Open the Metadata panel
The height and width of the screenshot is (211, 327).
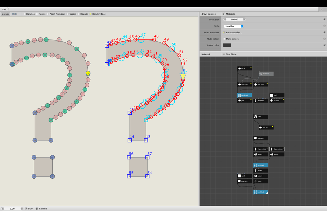pyautogui.click(x=229, y=14)
